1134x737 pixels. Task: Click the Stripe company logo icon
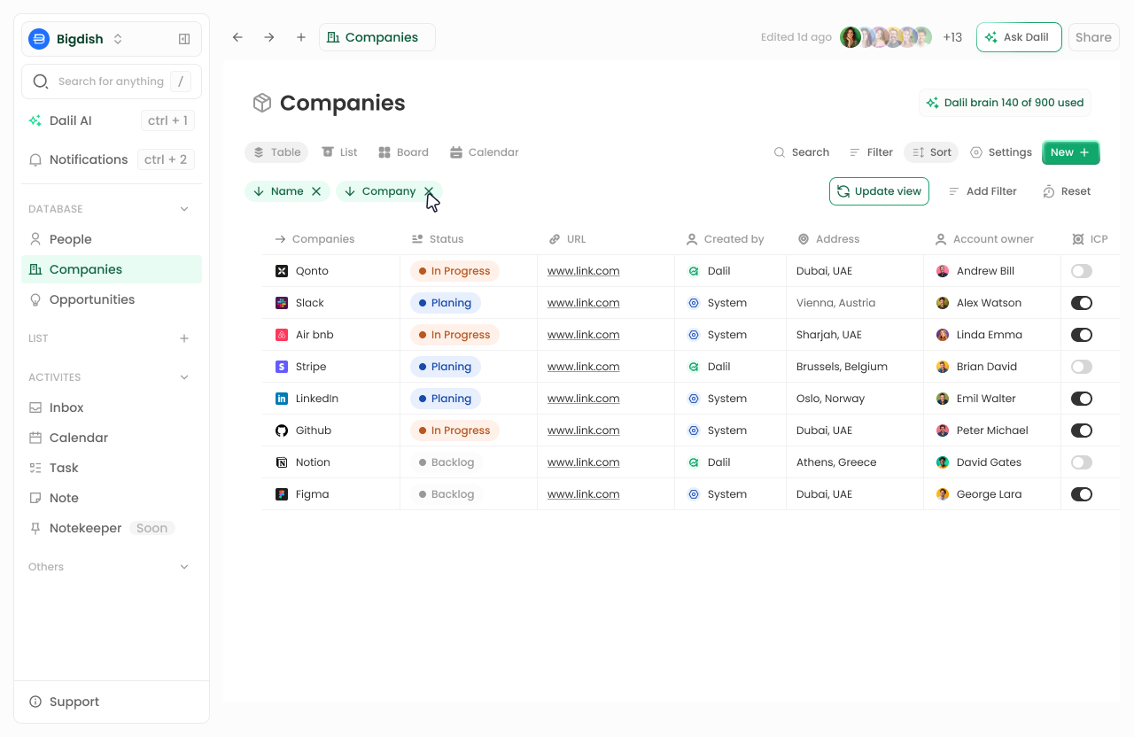282,367
